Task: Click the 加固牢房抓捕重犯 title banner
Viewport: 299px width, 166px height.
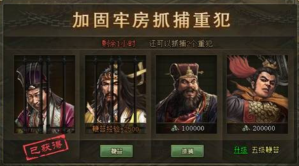Action: pos(151,20)
